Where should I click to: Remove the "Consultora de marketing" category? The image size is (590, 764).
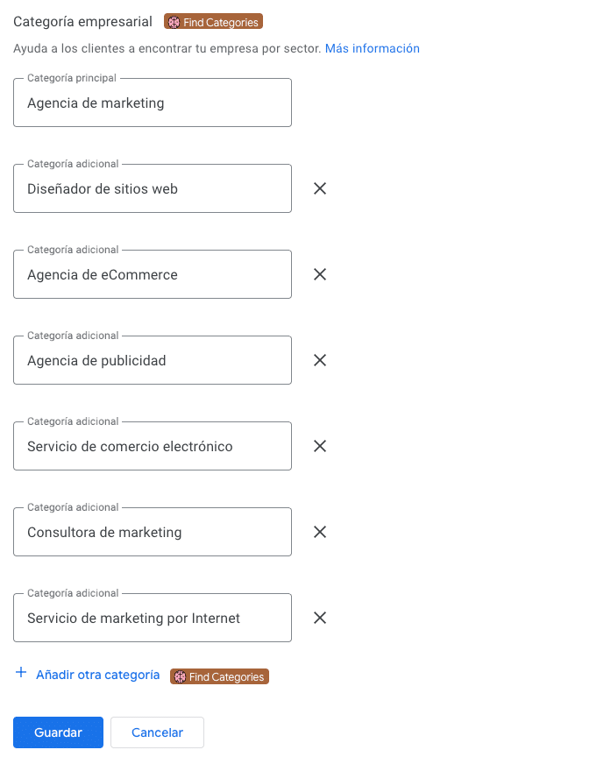(320, 532)
